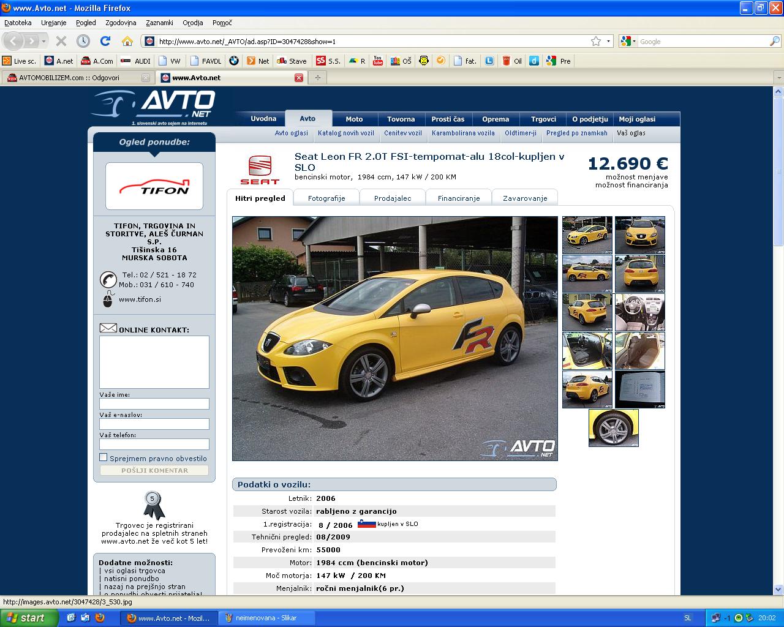Open the AUDI bookmark
The image size is (784, 627).
tap(136, 61)
